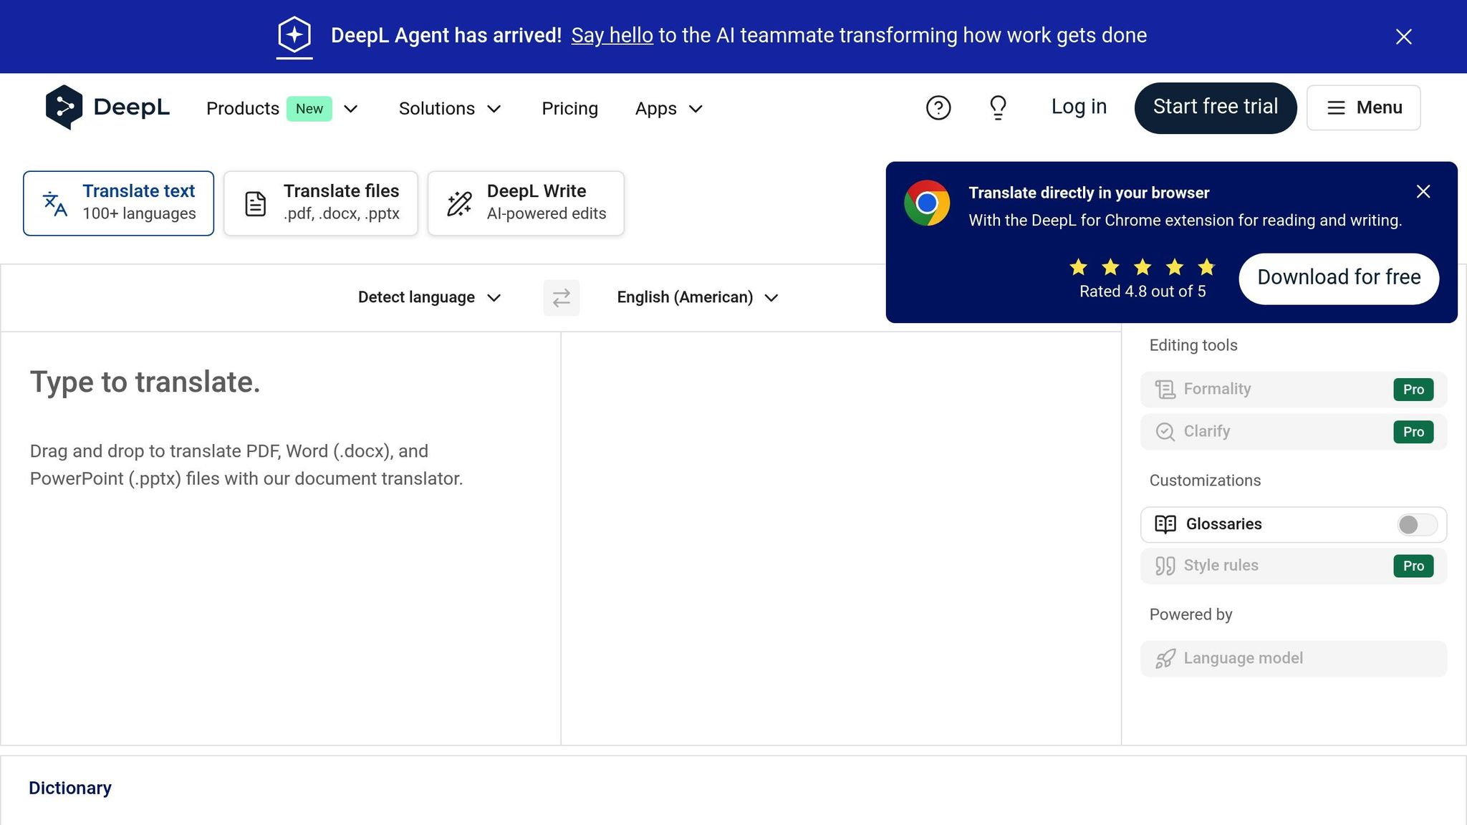Screen dimensions: 1467x825
Task: Open the English (American) target dropdown
Action: point(697,297)
